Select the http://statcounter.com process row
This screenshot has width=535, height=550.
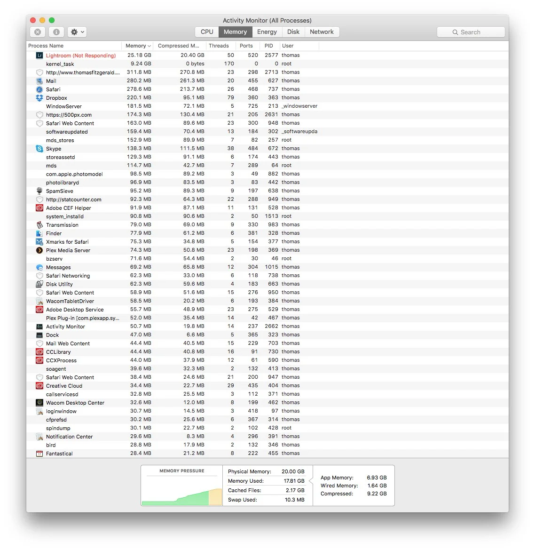tap(267, 199)
